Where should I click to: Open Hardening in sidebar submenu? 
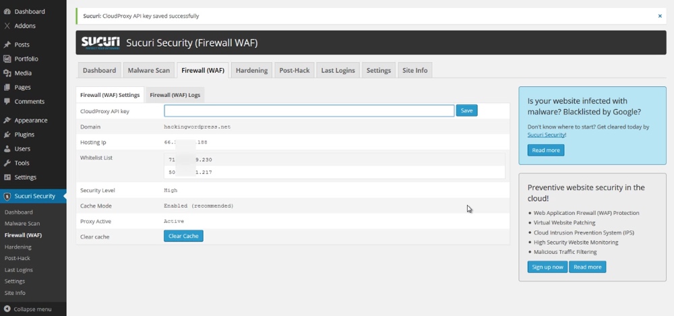click(x=18, y=247)
